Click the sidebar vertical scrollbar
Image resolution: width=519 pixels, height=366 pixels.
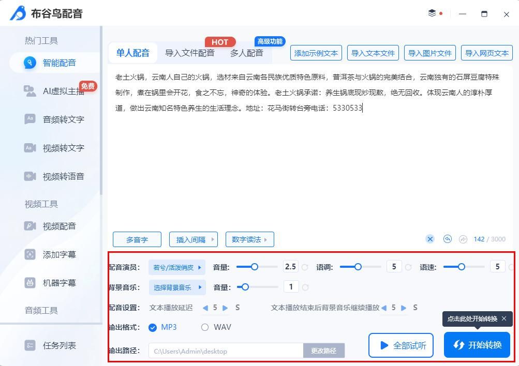pyautogui.click(x=101, y=111)
